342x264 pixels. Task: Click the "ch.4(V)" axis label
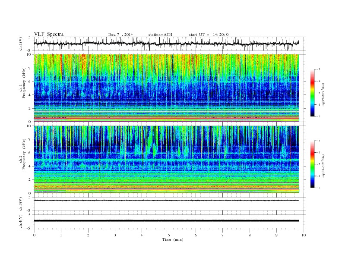tap(21, 222)
